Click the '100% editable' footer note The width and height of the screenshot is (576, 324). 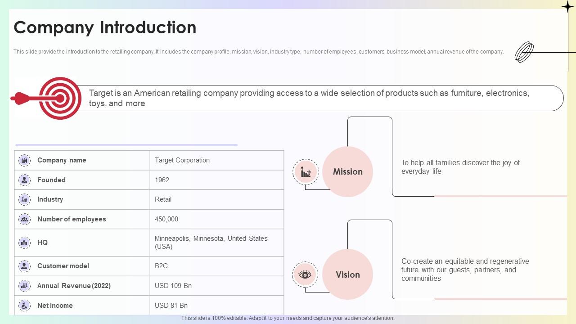tap(288, 318)
